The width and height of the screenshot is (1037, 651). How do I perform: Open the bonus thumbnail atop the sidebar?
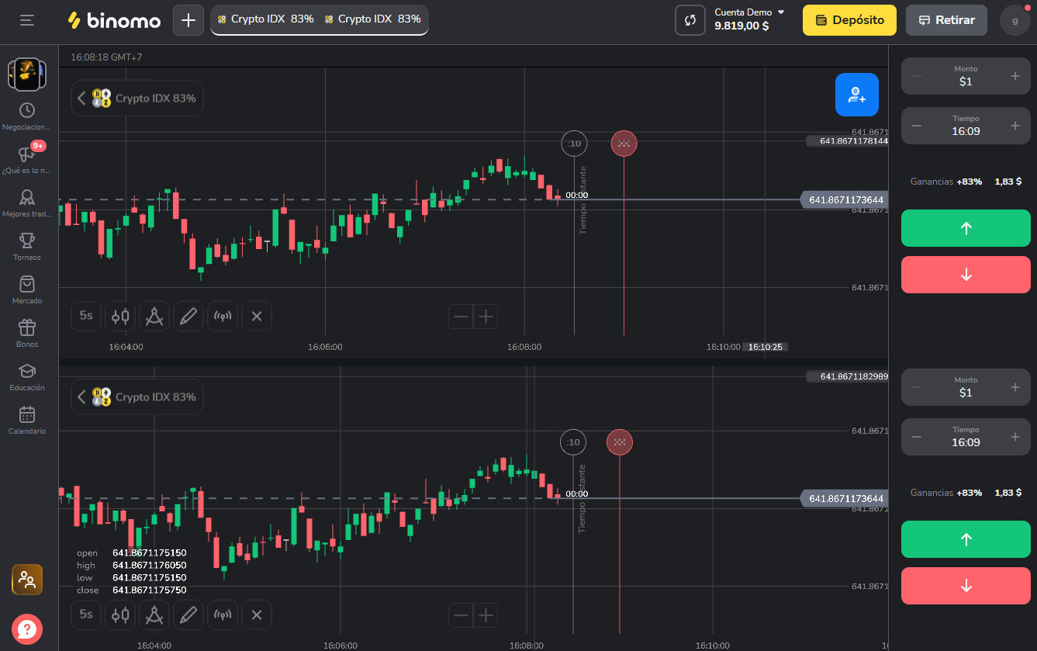tap(27, 74)
